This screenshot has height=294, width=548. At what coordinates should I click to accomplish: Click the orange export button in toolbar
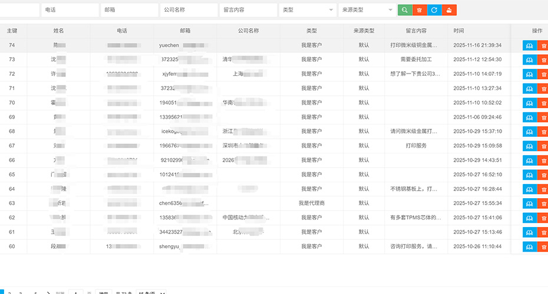pos(449,10)
